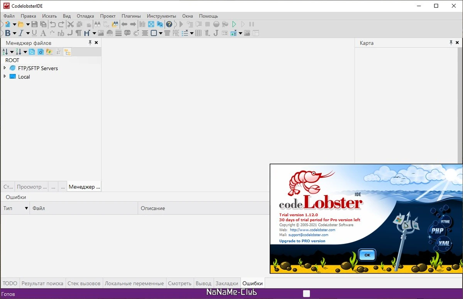Switch to the Результат поиска tab
This screenshot has width=463, height=299.
point(42,283)
